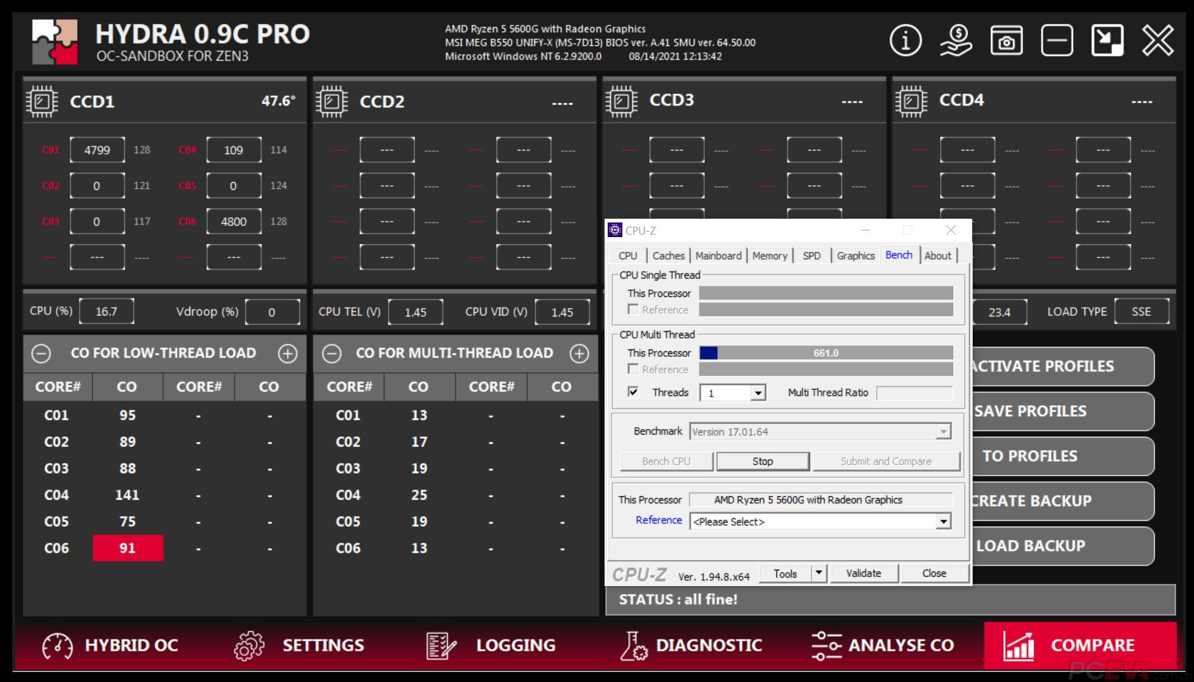
Task: Click minus icon for multi-thread load CO
Action: 332,353
